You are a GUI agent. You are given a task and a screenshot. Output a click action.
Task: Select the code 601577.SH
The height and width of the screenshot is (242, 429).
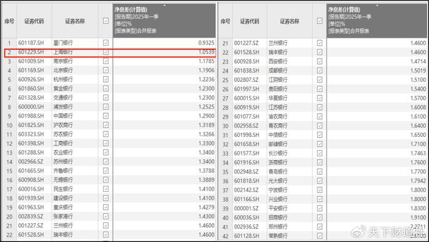point(246,153)
